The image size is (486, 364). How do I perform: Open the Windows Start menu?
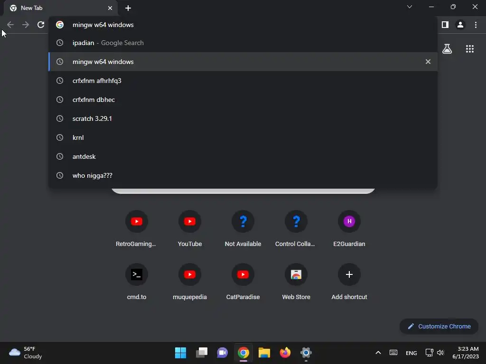180,353
